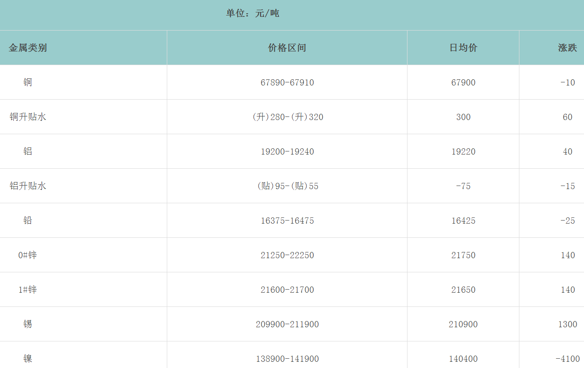Select the 铜升贴水 row label

click(28, 117)
